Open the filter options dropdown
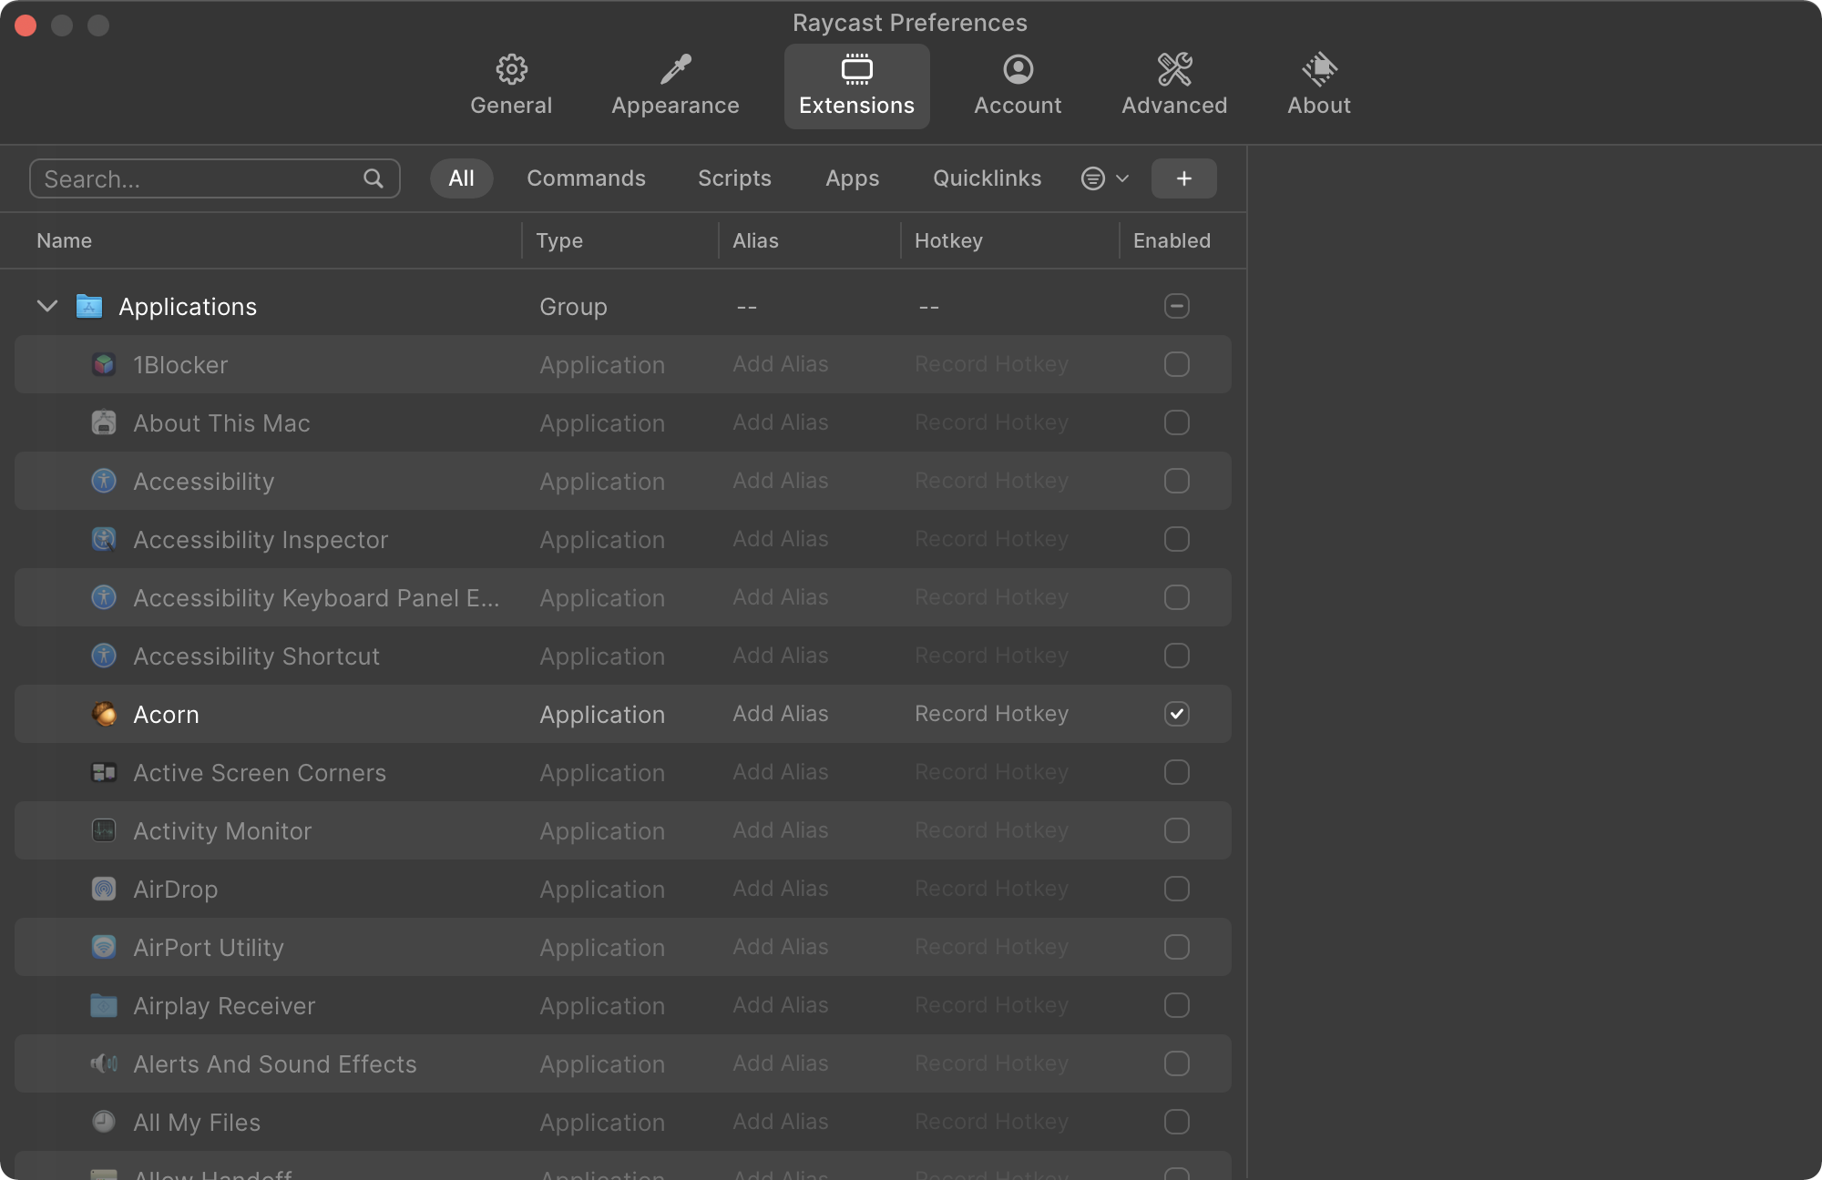 point(1104,178)
